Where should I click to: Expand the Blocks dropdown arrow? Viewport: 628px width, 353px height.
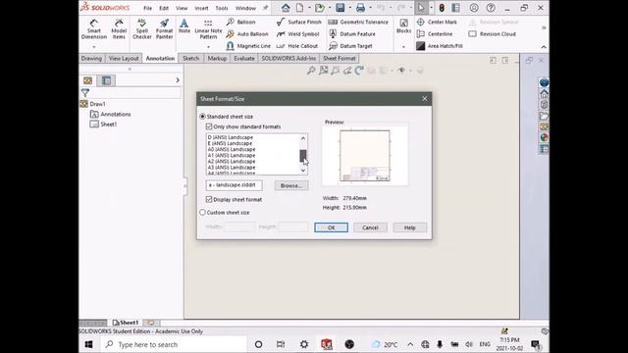point(403,47)
